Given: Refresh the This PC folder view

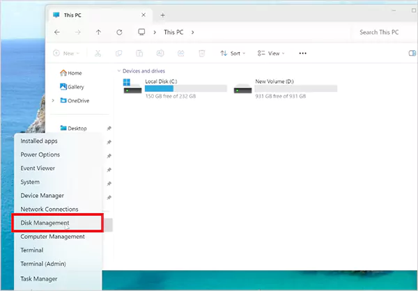Looking at the screenshot, I should 119,32.
